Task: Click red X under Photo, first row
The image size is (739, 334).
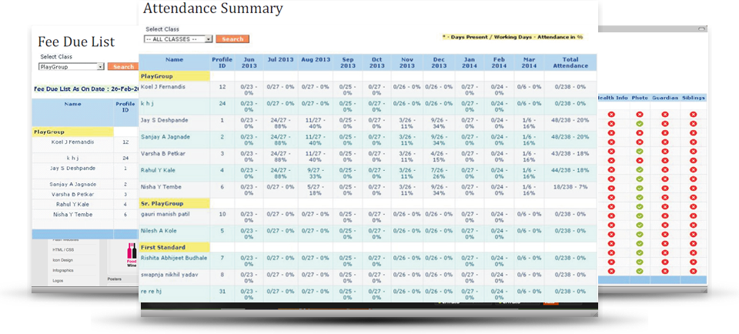Action: tap(640, 115)
